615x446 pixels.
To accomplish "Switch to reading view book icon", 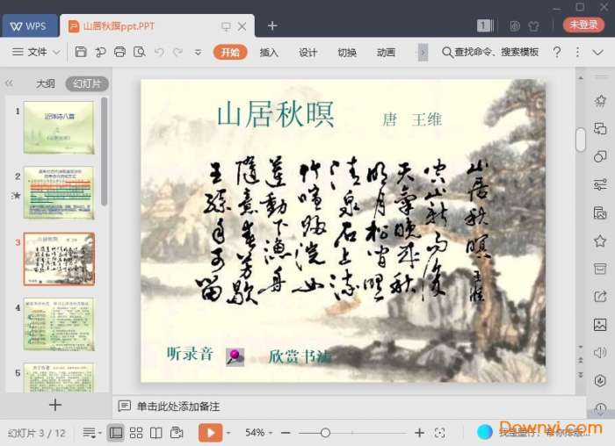I will 156,433.
